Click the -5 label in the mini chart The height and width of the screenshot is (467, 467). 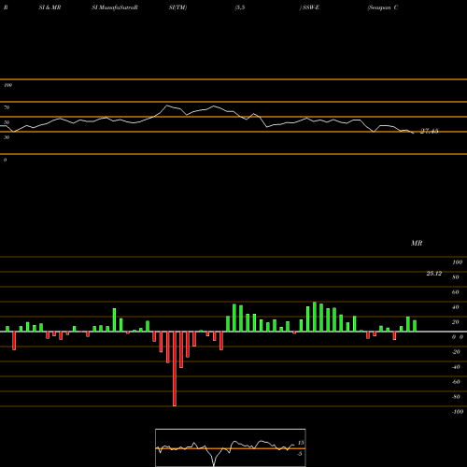click(300, 454)
